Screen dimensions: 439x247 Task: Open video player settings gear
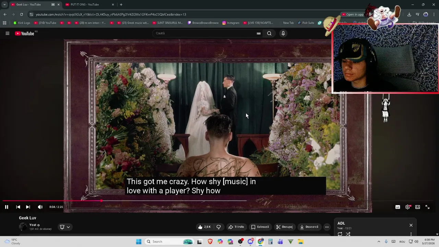coord(407,207)
